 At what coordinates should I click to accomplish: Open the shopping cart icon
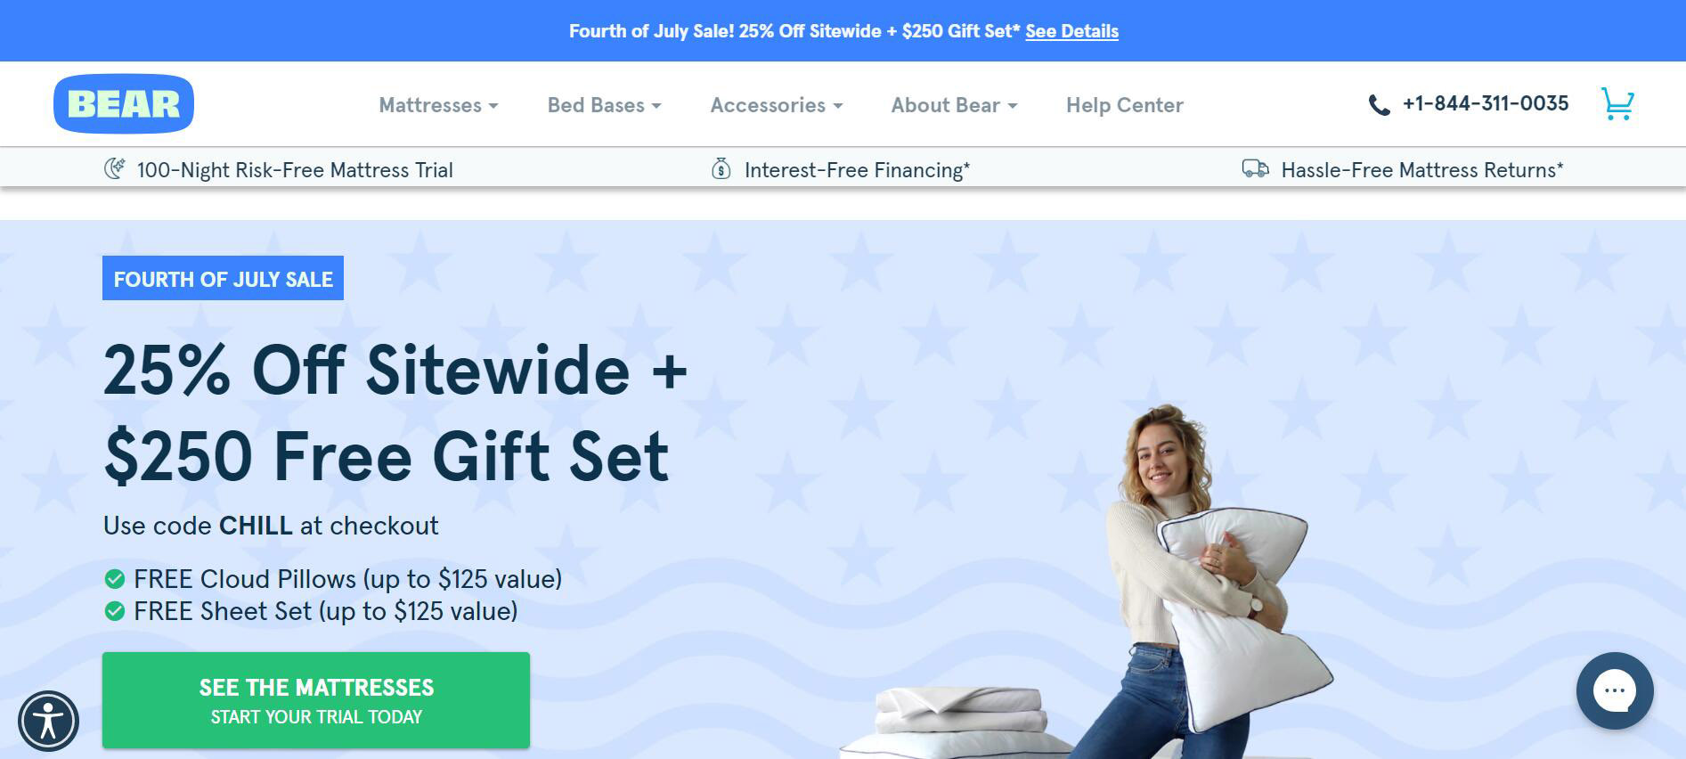1617,103
